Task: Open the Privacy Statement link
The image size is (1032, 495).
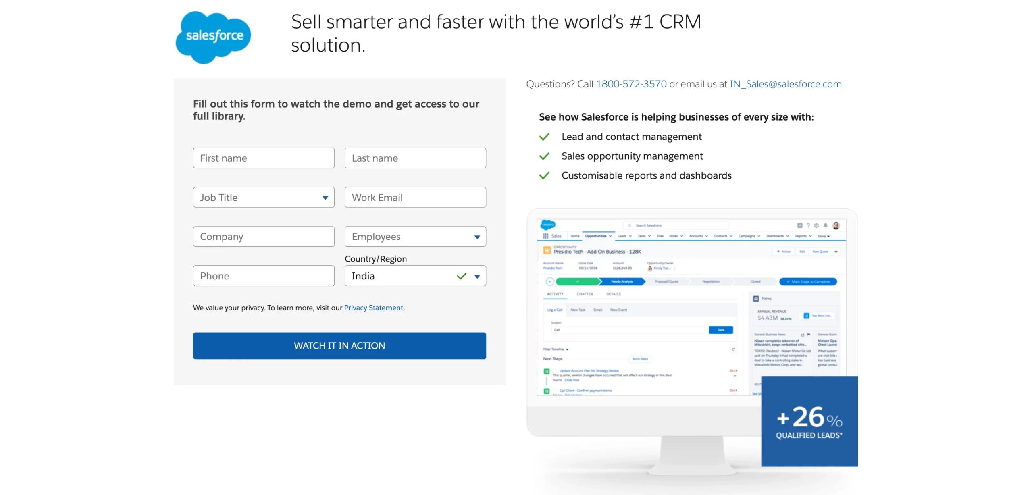Action: pyautogui.click(x=373, y=308)
